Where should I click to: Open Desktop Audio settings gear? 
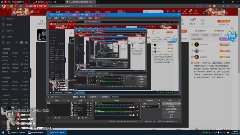click(137, 115)
